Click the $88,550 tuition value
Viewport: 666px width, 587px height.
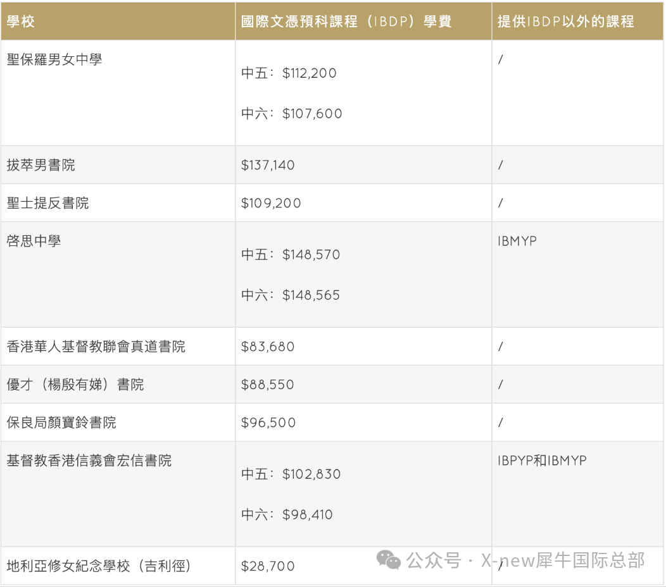[x=268, y=385]
